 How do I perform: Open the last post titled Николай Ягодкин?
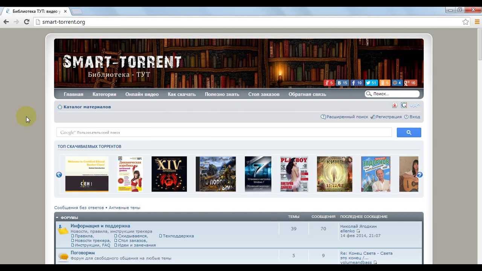point(358,227)
